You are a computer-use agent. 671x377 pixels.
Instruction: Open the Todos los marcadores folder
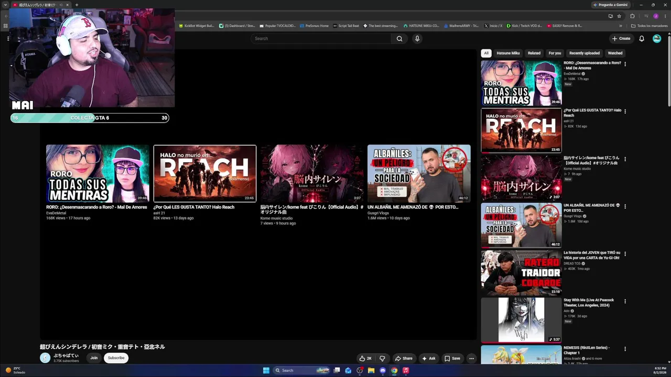pos(650,26)
